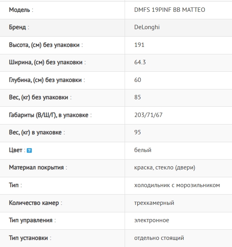Image resolution: width=232 pixels, height=247 pixels.
Task: Click the Тип установки label
Action: tap(28, 238)
